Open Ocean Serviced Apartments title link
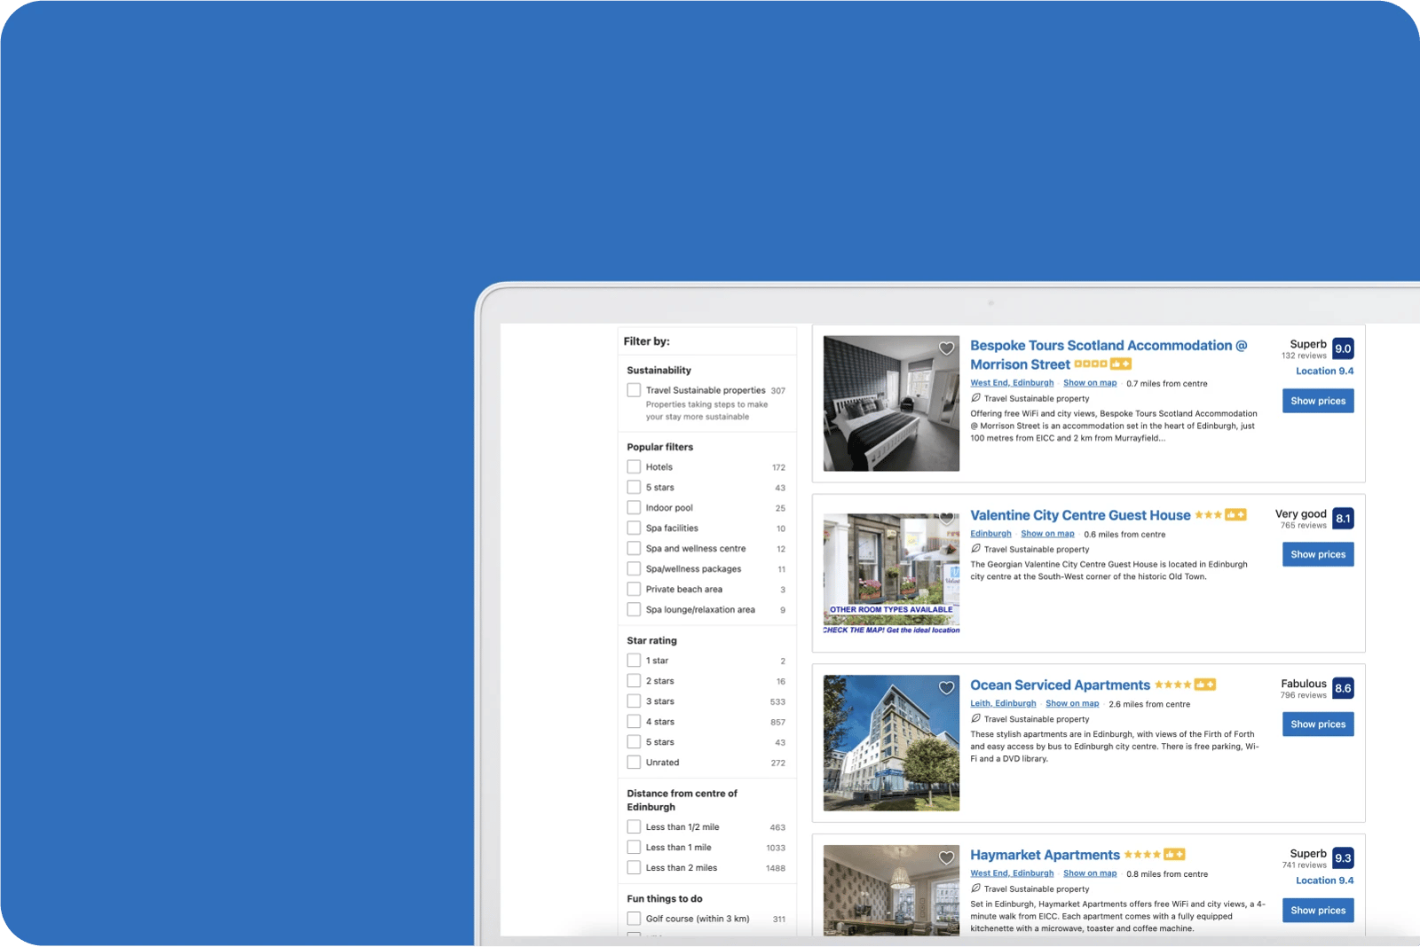The width and height of the screenshot is (1420, 947). tap(1060, 685)
